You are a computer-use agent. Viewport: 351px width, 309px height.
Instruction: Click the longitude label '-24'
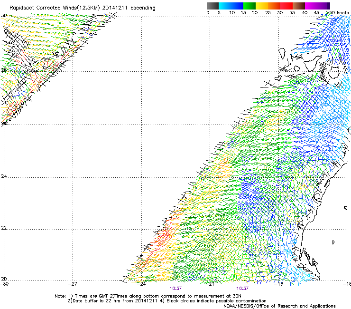pyautogui.click(x=141, y=284)
